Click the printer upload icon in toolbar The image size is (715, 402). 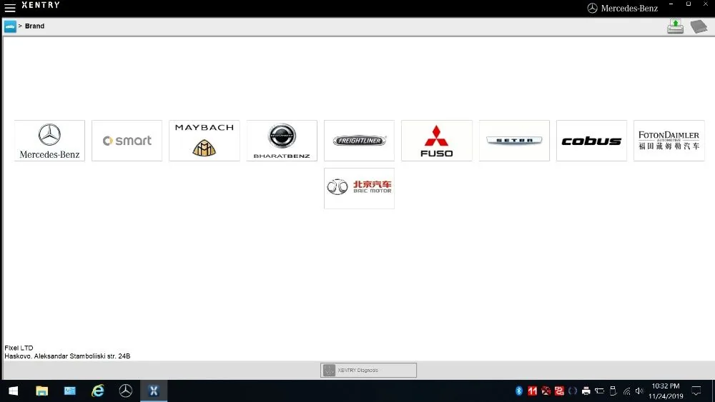[676, 26]
